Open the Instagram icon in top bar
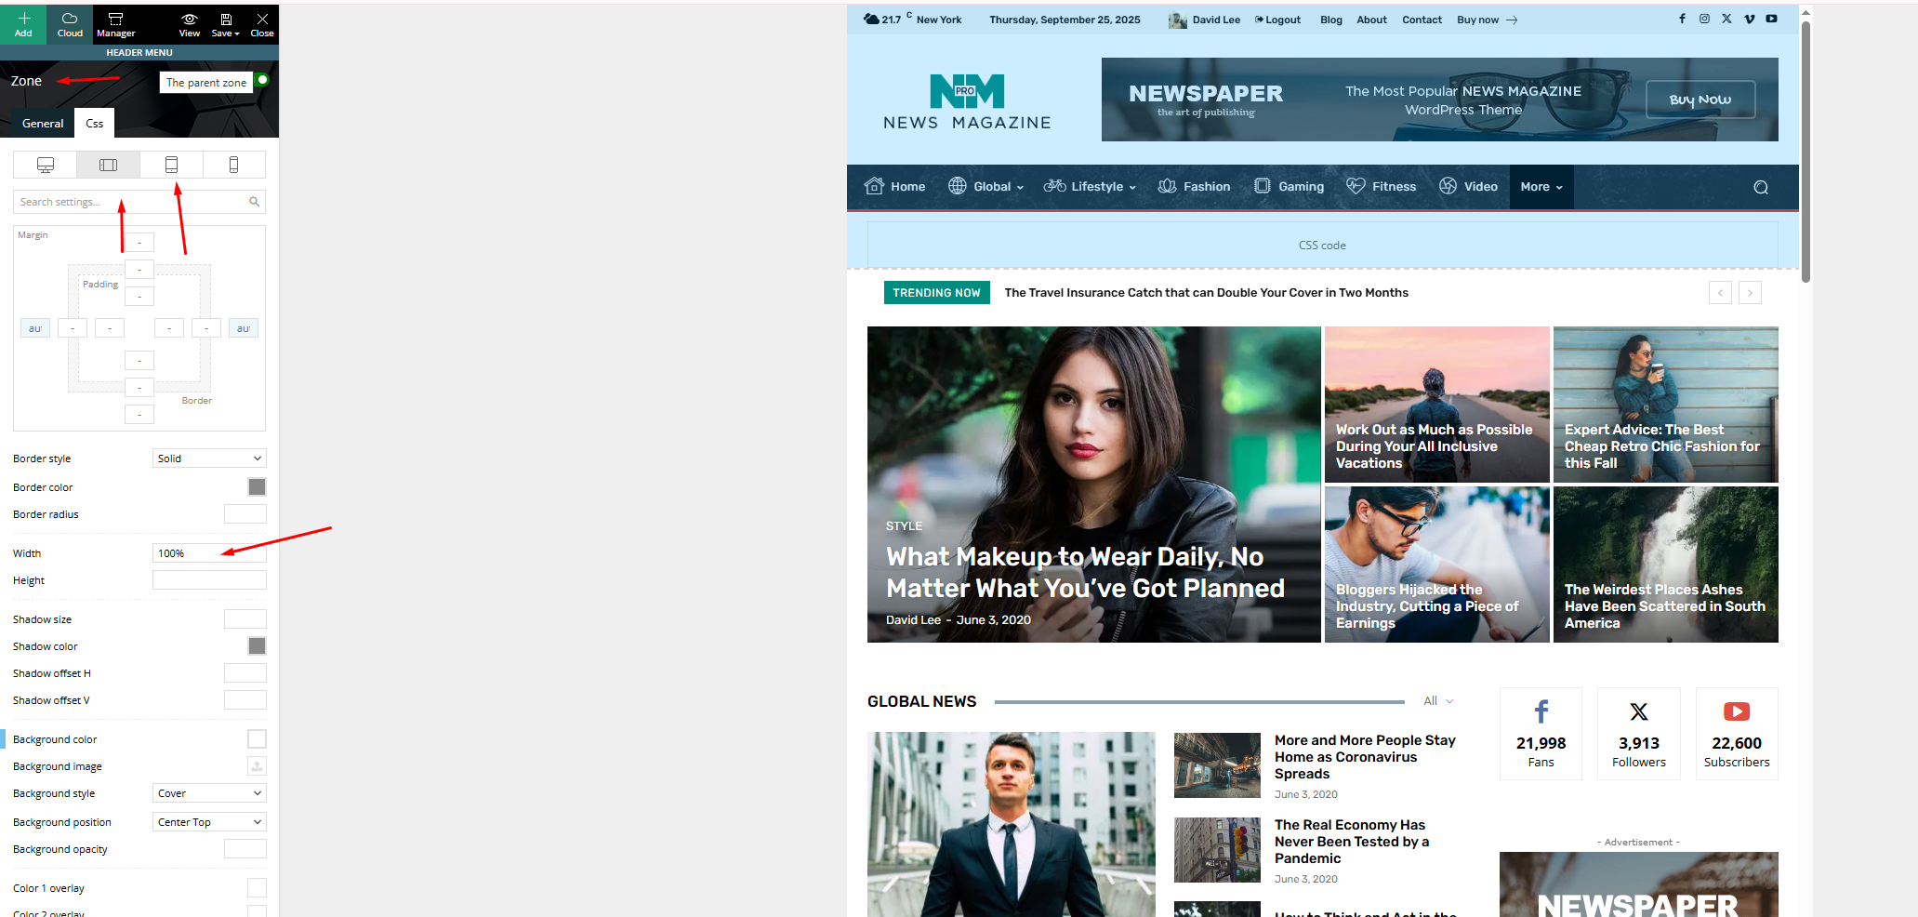This screenshot has width=1918, height=917. [1704, 19]
